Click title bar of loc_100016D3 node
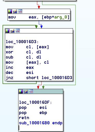 pos(39,31)
